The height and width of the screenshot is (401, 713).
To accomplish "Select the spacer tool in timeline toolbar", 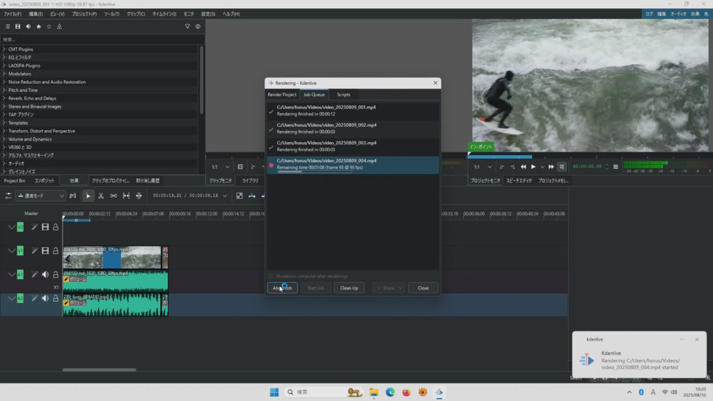I will click(x=113, y=196).
